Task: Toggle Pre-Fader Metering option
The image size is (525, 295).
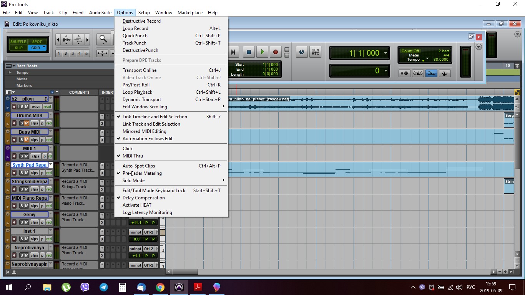Action: pos(171,173)
